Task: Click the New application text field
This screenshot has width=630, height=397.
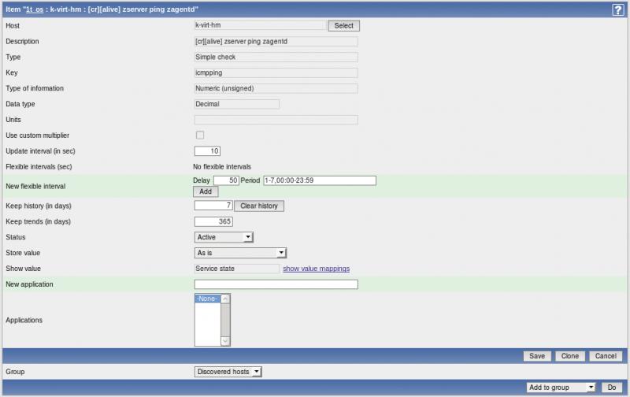Action: (x=276, y=284)
